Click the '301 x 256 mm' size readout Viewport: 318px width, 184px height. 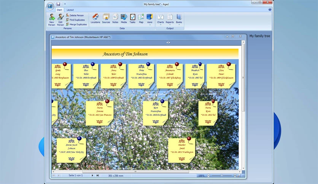pyautogui.click(x=116, y=176)
